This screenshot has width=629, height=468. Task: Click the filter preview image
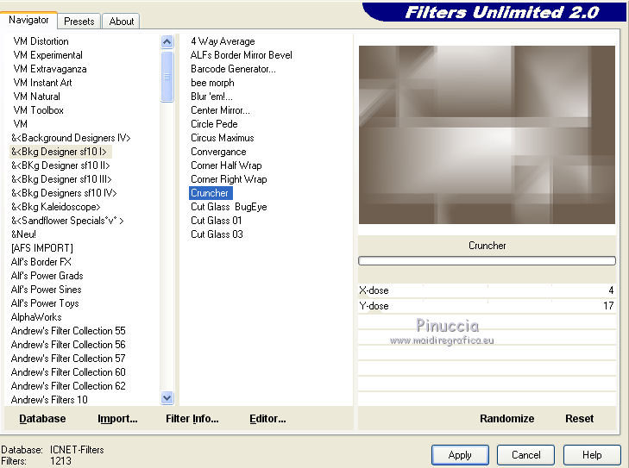click(487, 134)
